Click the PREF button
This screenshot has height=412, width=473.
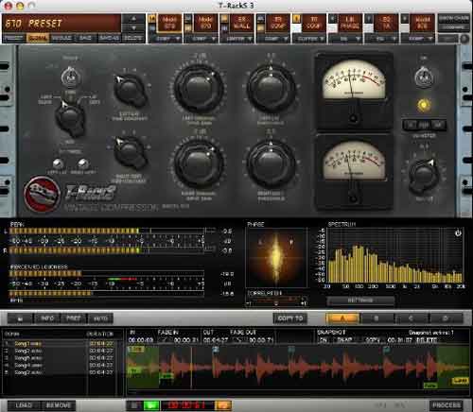(74, 318)
